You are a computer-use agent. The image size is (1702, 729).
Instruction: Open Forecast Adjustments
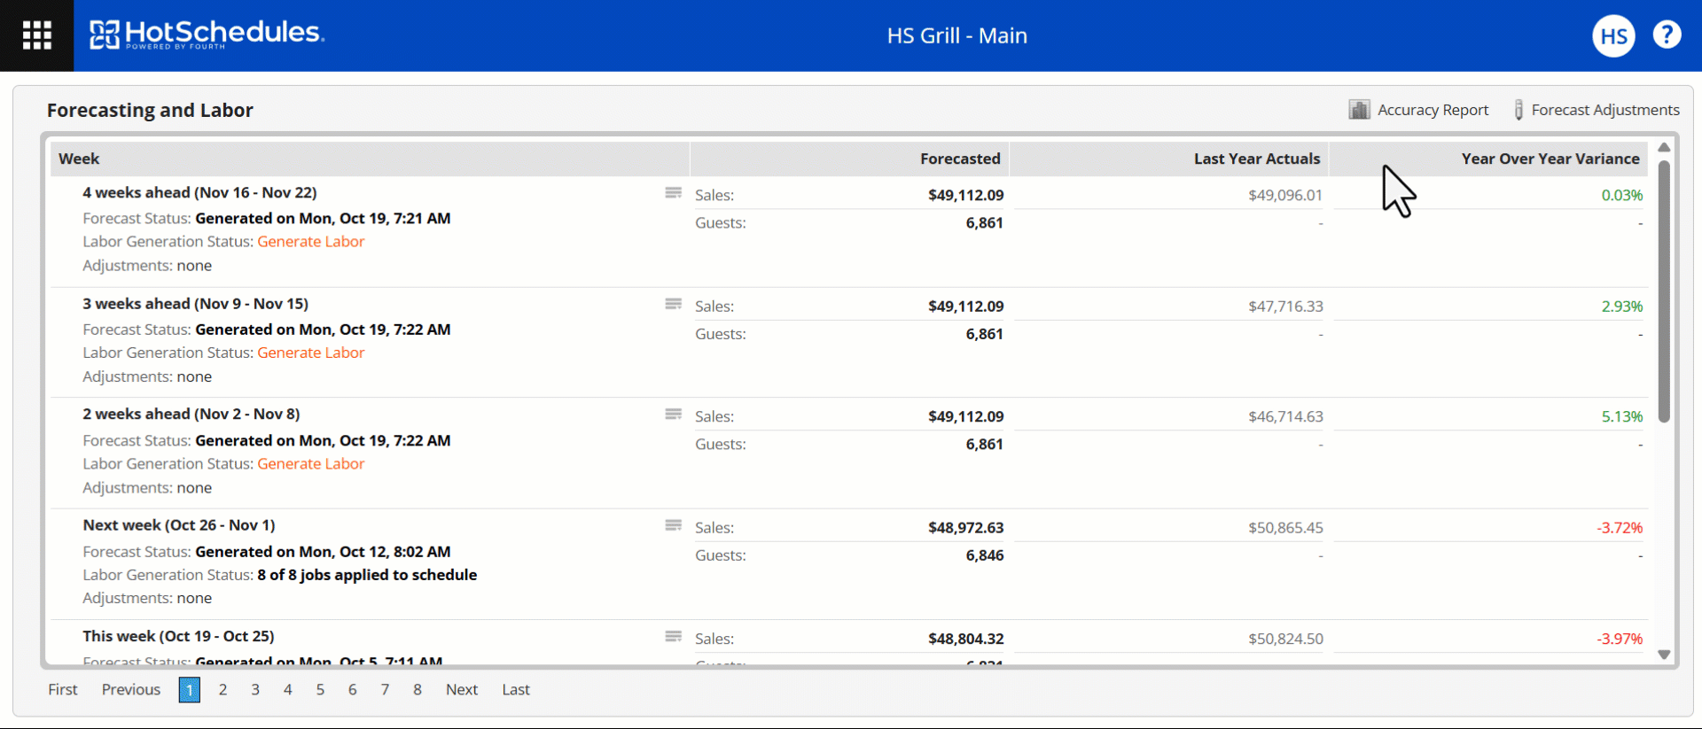(1605, 110)
